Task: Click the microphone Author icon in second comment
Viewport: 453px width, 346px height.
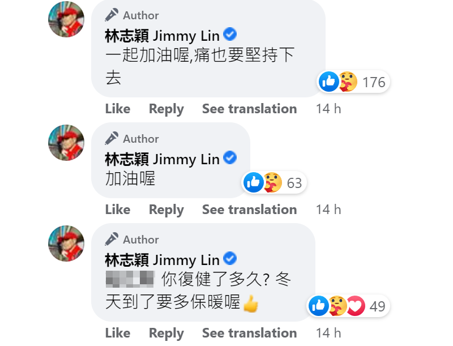Action: tap(112, 138)
